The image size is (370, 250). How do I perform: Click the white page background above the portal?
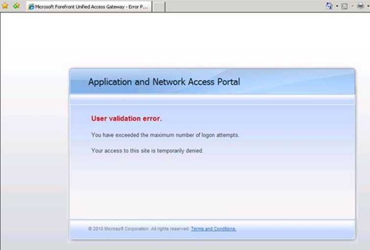pos(196,39)
